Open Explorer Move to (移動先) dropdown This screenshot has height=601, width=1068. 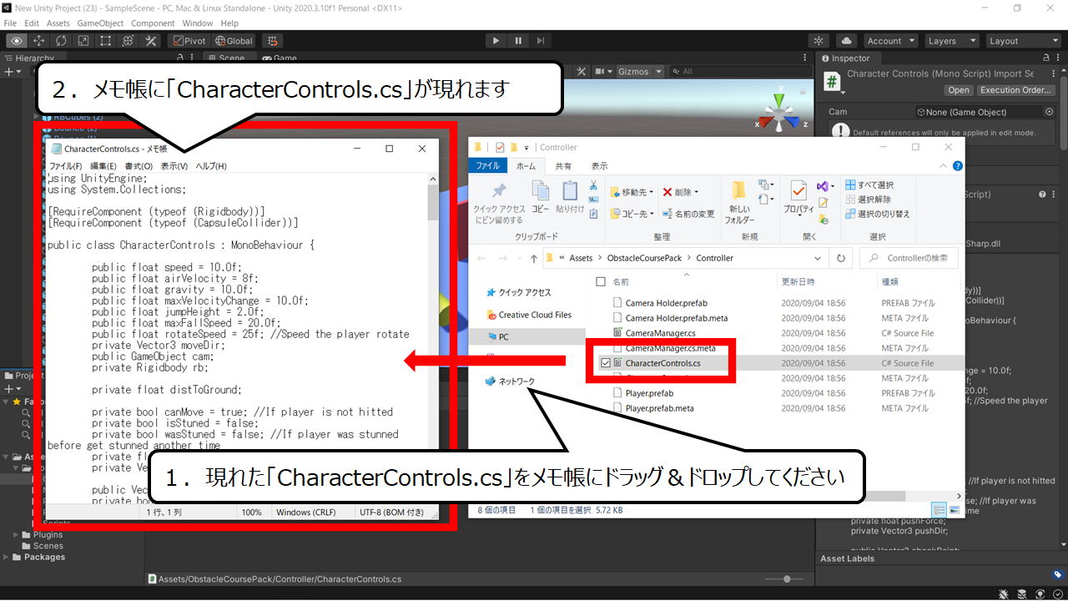(x=632, y=192)
